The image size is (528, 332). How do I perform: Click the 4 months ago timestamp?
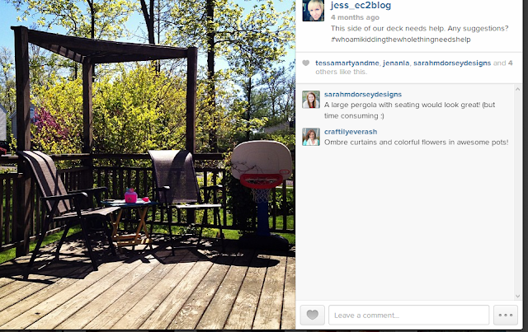click(355, 17)
